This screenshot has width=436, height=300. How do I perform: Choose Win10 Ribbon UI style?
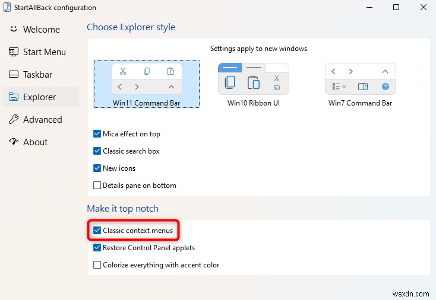tap(253, 85)
